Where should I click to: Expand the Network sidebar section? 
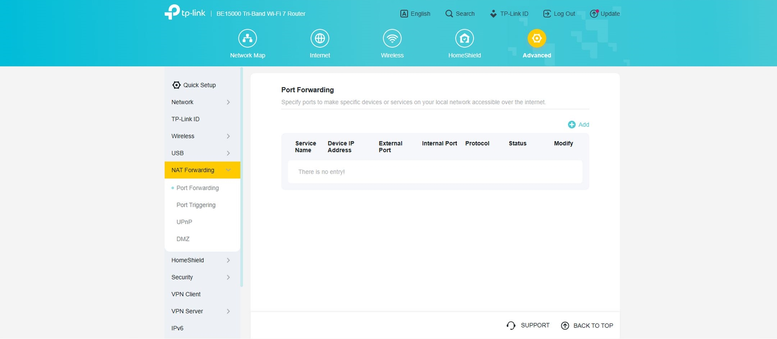click(x=201, y=102)
